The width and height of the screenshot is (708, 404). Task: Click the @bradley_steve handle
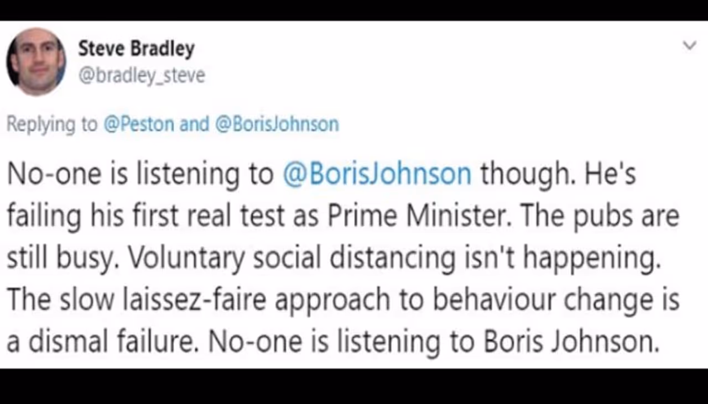point(142,75)
